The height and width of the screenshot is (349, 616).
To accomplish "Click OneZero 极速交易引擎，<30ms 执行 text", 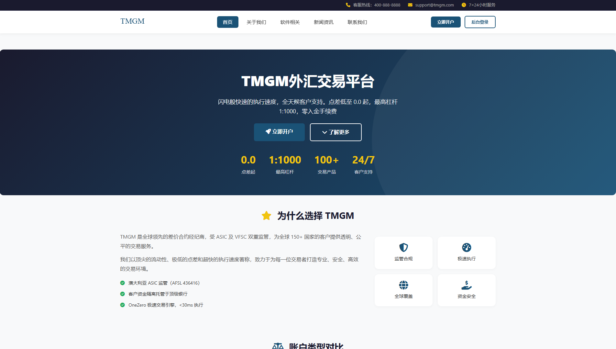I will [x=166, y=305].
